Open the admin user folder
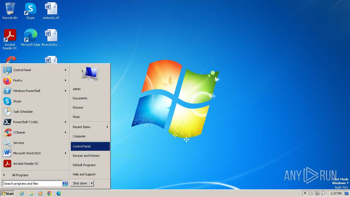 (x=90, y=89)
